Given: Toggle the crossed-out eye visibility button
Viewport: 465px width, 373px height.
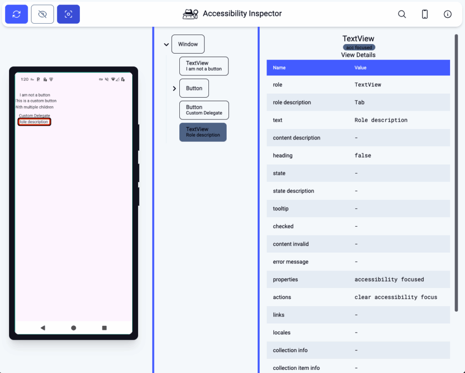Looking at the screenshot, I should [42, 14].
